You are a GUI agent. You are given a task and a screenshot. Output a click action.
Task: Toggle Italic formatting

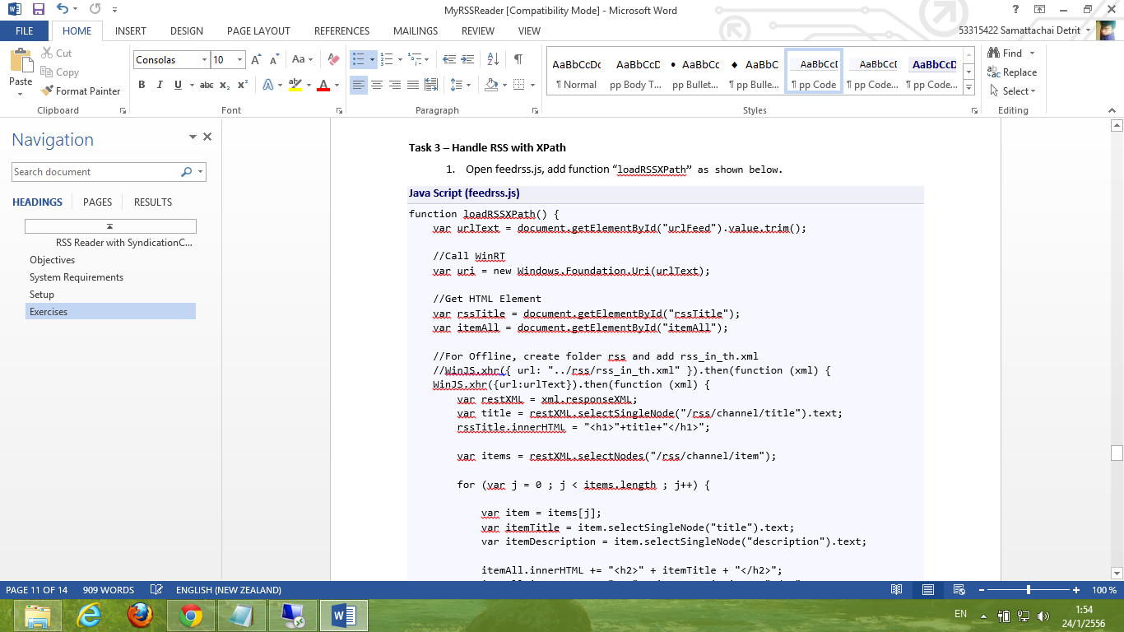[x=159, y=85]
